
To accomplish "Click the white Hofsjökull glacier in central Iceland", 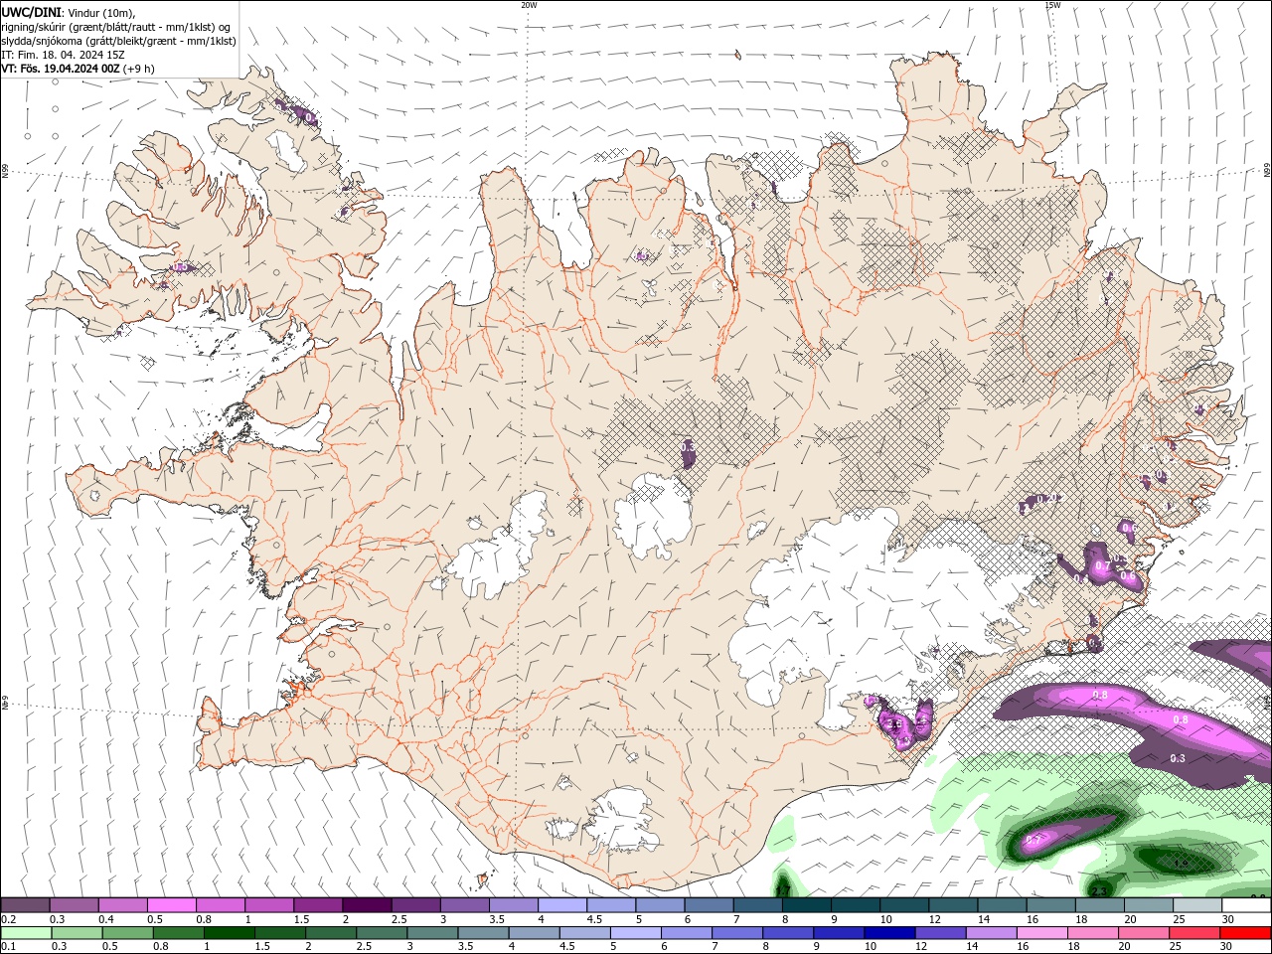I will point(653,515).
